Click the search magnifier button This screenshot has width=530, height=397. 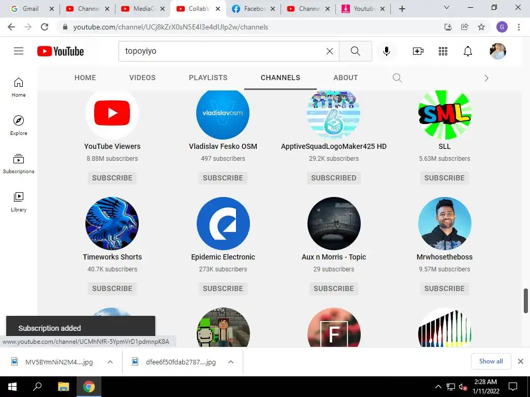click(x=355, y=51)
